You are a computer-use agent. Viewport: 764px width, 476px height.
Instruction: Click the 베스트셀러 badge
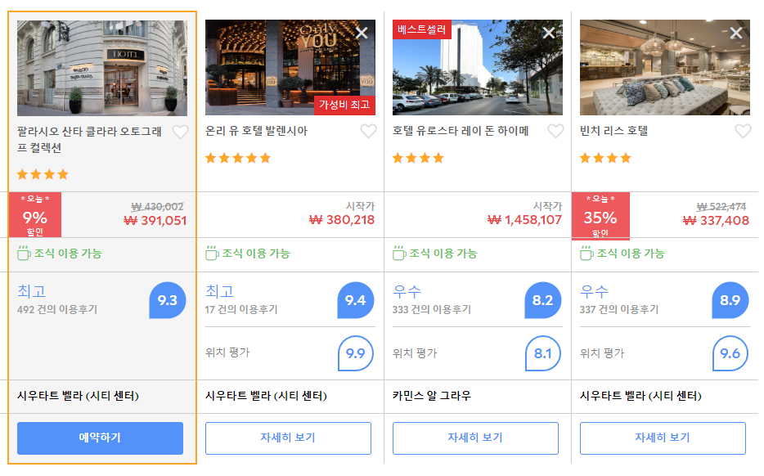(422, 29)
